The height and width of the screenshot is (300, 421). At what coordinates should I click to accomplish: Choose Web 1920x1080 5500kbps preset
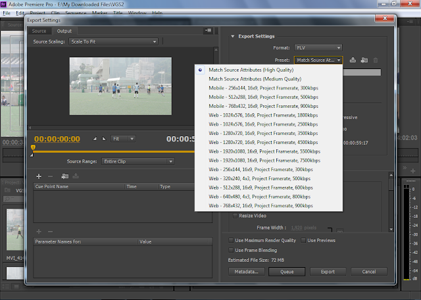pos(268,151)
